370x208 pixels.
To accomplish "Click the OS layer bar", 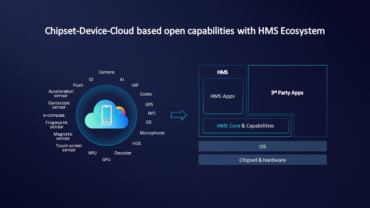I will tap(262, 146).
